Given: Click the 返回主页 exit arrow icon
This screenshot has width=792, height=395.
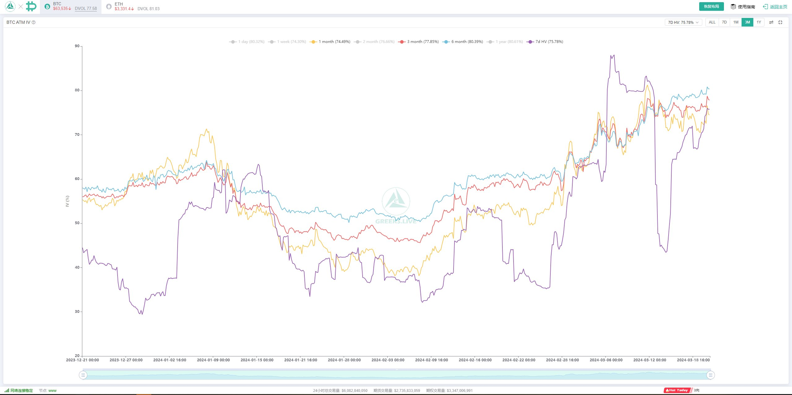Looking at the screenshot, I should [x=765, y=6].
